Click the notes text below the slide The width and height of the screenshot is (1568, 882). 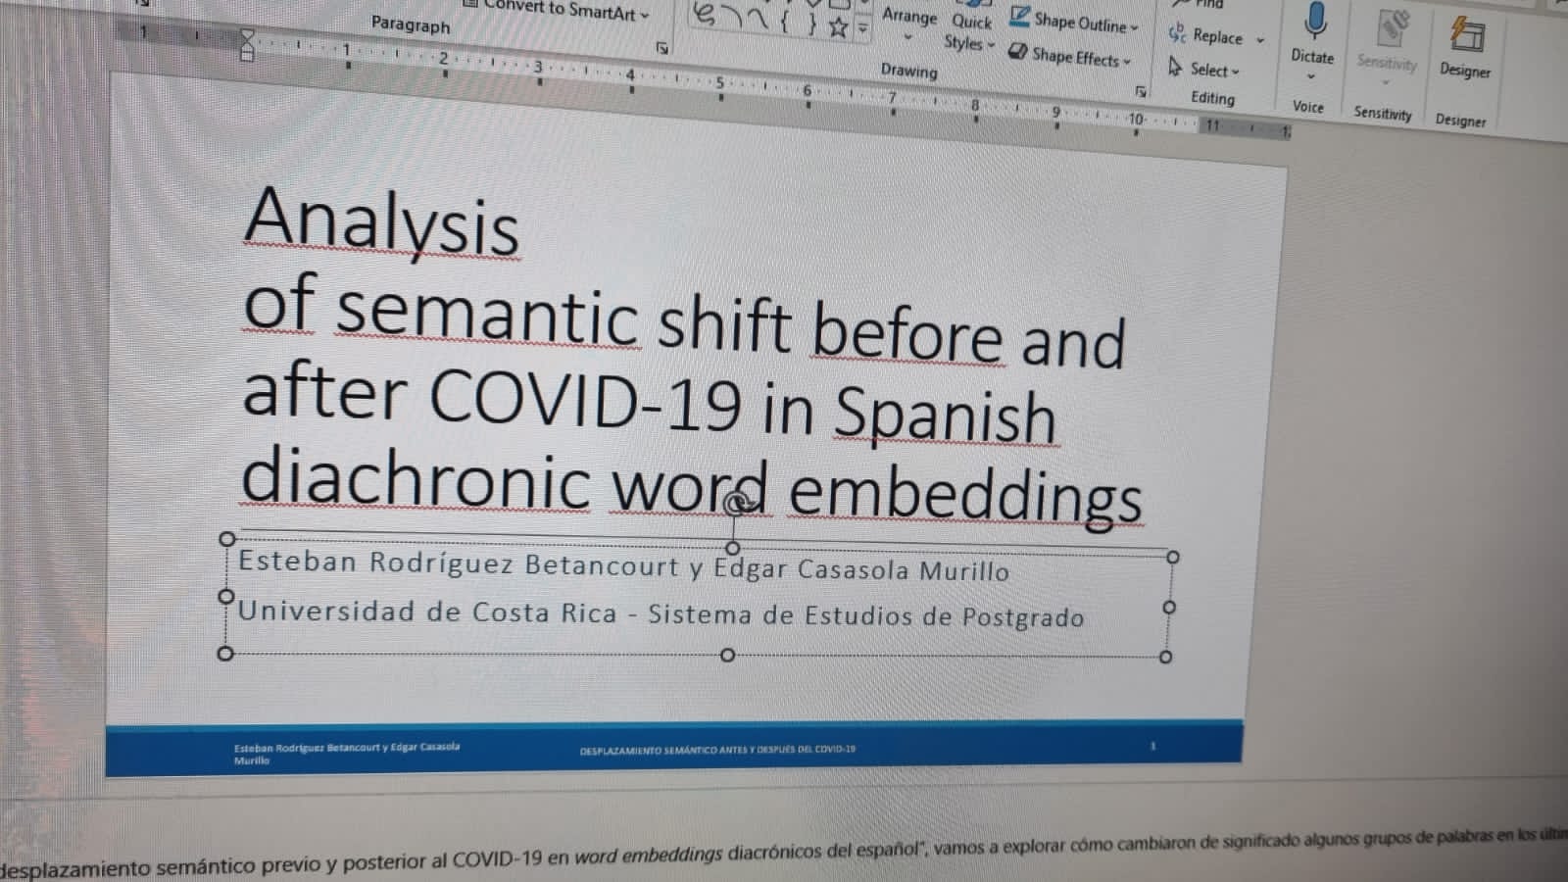click(x=784, y=853)
